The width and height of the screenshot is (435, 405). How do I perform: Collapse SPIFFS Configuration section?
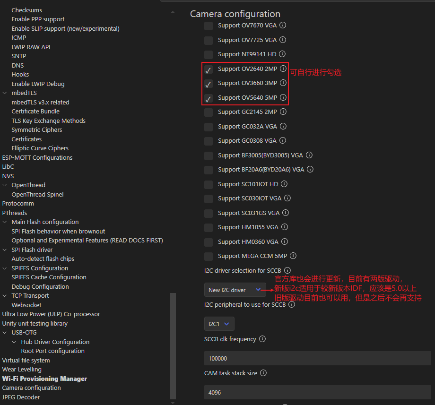(x=5, y=268)
